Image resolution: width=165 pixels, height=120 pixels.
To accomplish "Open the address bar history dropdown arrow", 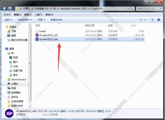I will 128,9.
